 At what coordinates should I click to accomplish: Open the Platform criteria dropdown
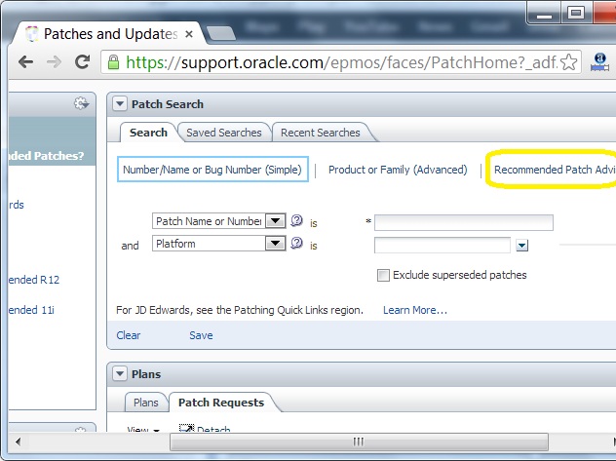(276, 244)
